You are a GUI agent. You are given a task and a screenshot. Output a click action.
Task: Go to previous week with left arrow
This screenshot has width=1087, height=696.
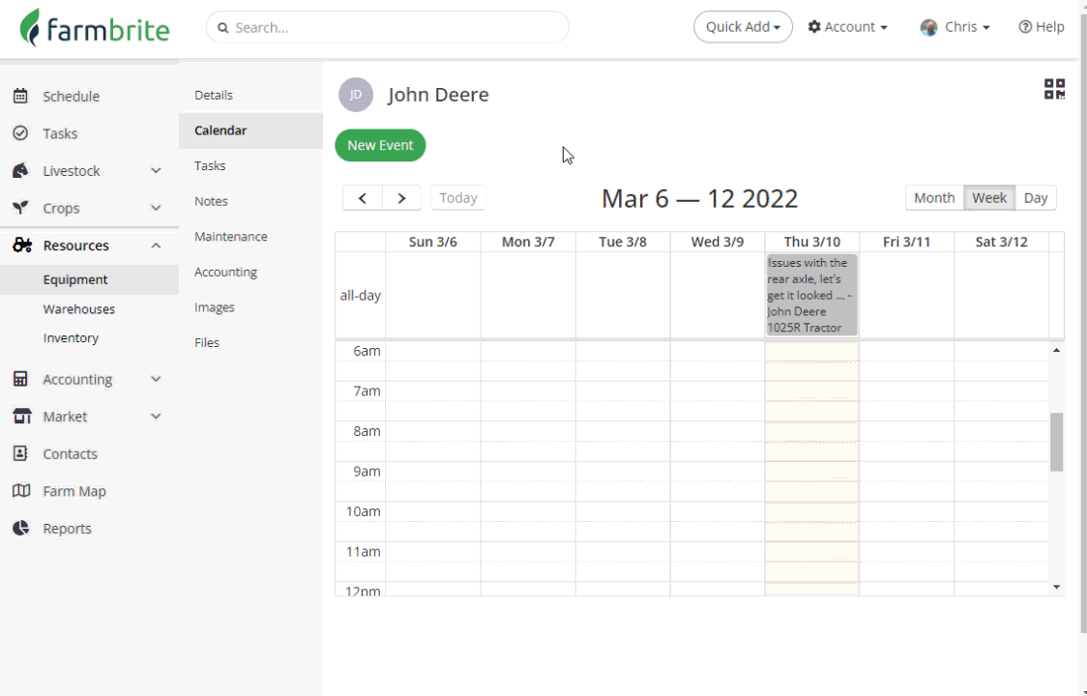pos(363,198)
